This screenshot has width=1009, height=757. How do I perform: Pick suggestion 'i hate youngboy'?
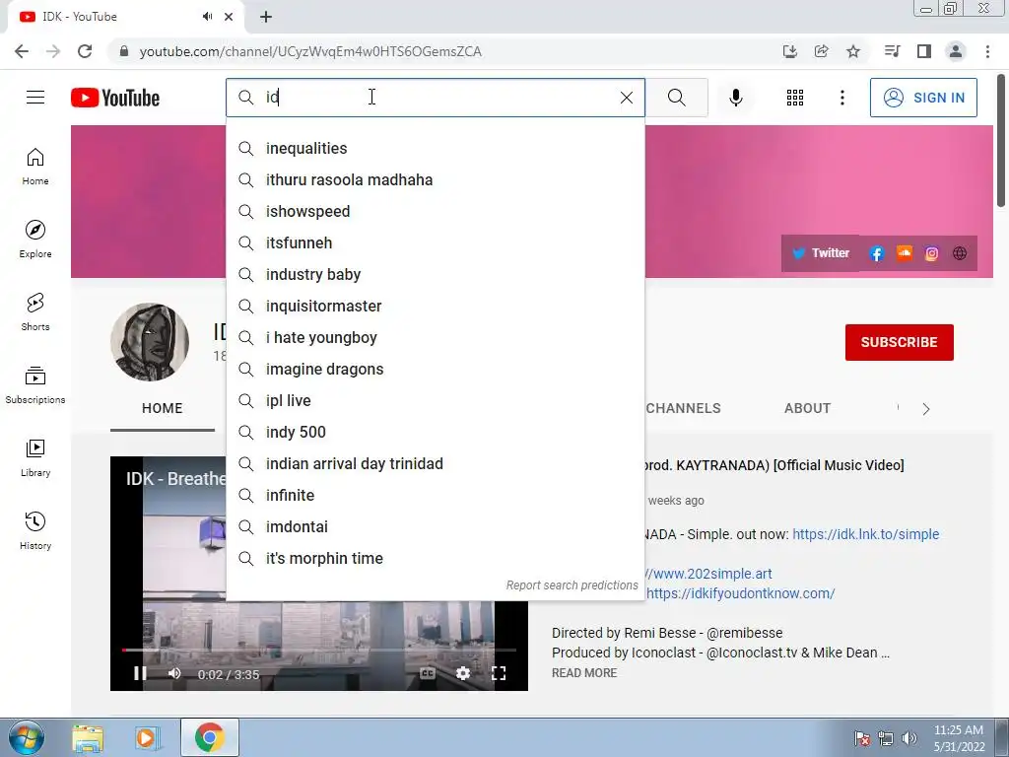pos(436,337)
